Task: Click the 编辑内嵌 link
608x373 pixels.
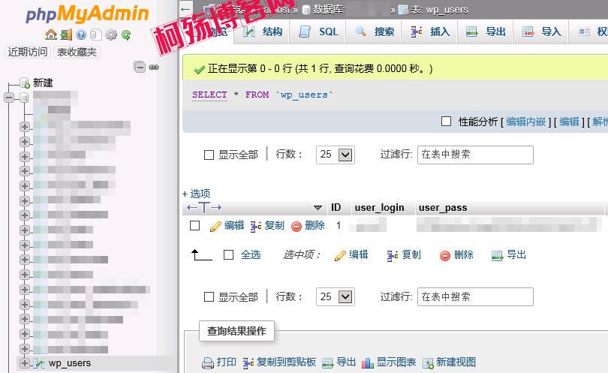Action: [525, 122]
